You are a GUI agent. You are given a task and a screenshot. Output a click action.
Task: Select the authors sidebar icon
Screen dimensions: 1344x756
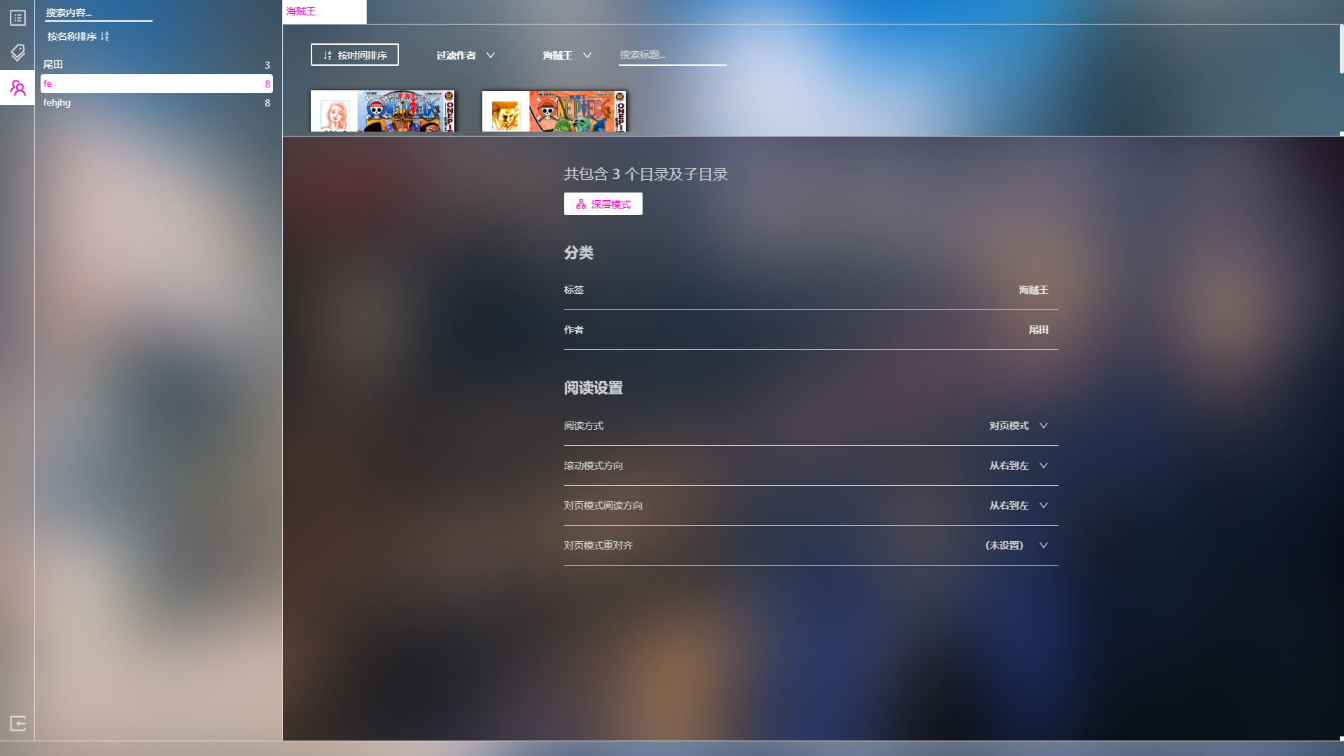click(x=17, y=88)
